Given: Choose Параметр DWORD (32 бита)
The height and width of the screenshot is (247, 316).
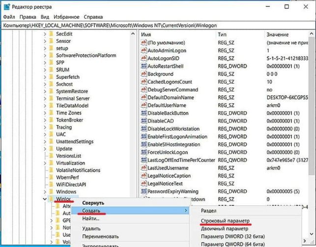Looking at the screenshot, I should (x=233, y=236).
